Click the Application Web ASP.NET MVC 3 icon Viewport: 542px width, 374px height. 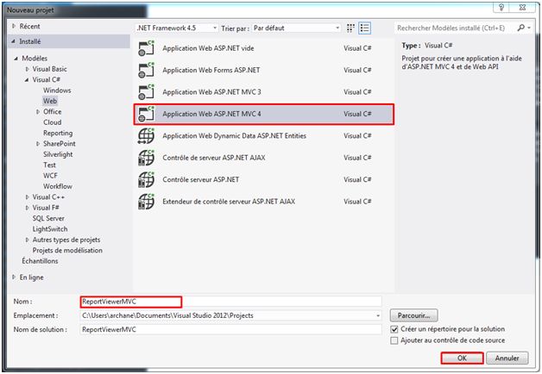(x=146, y=92)
